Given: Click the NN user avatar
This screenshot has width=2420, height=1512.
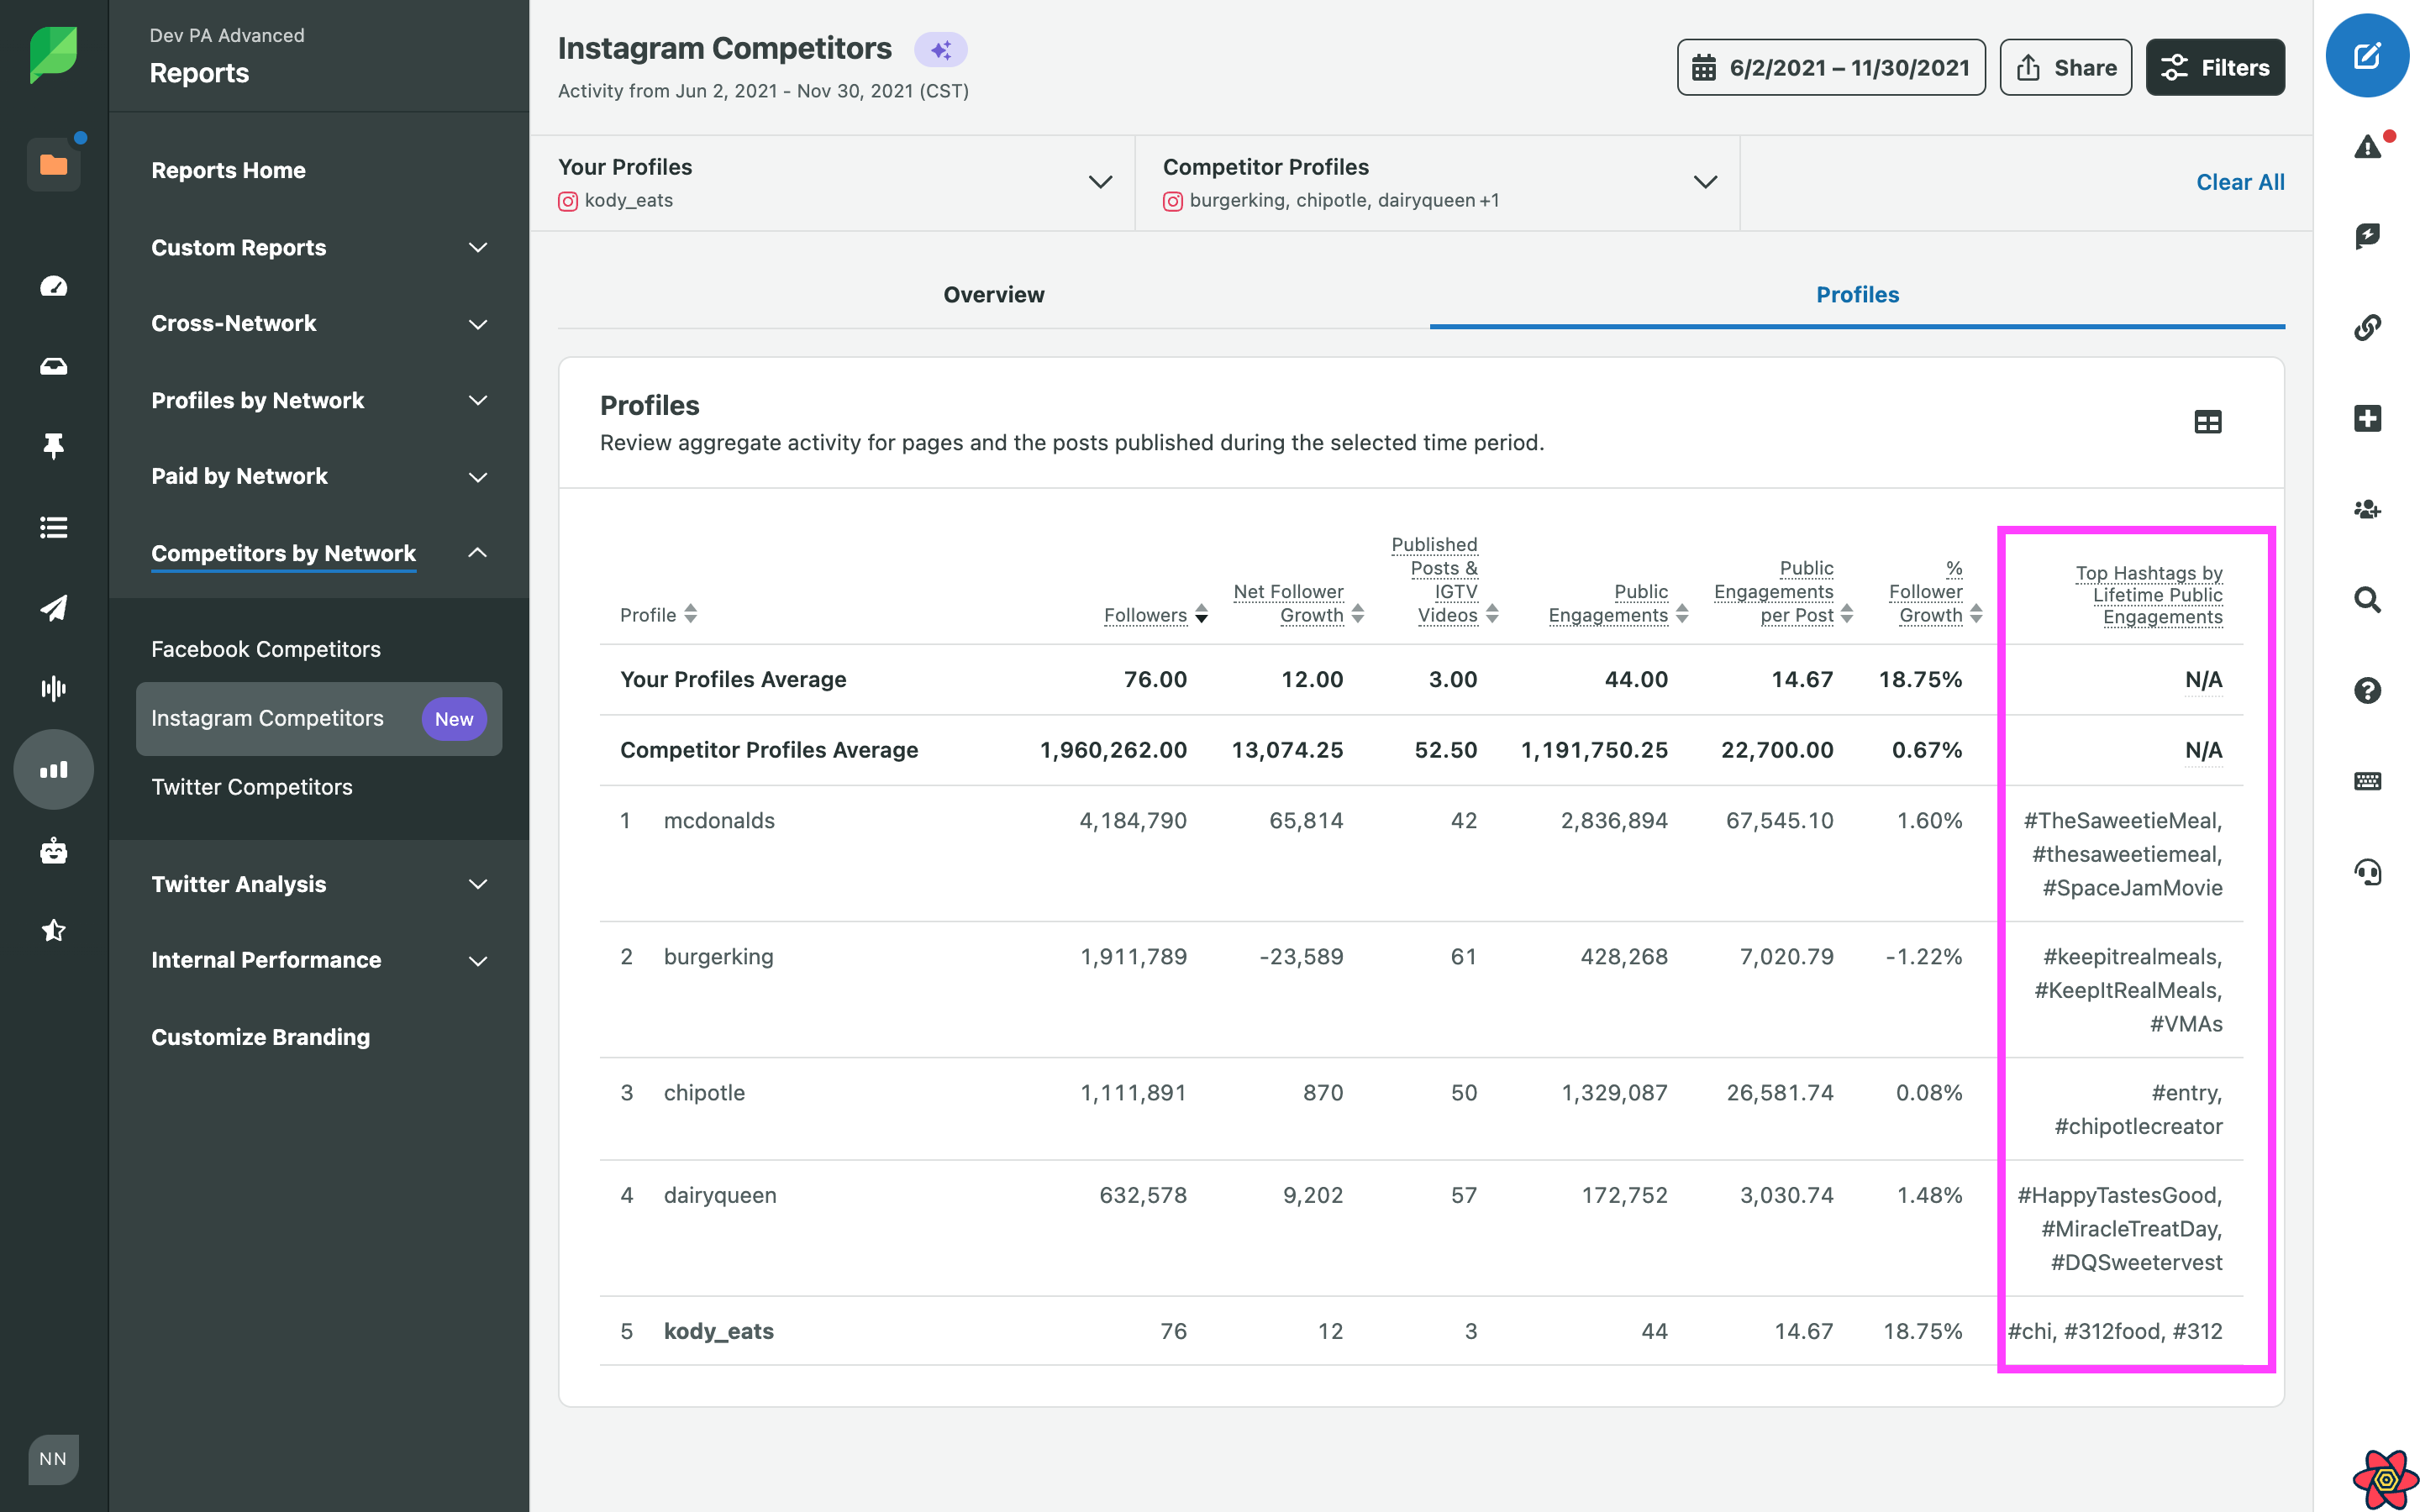Looking at the screenshot, I should point(53,1459).
